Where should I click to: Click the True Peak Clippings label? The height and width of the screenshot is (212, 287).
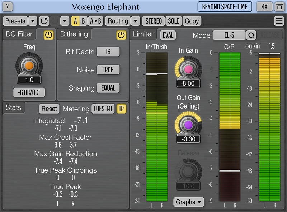tap(66, 170)
